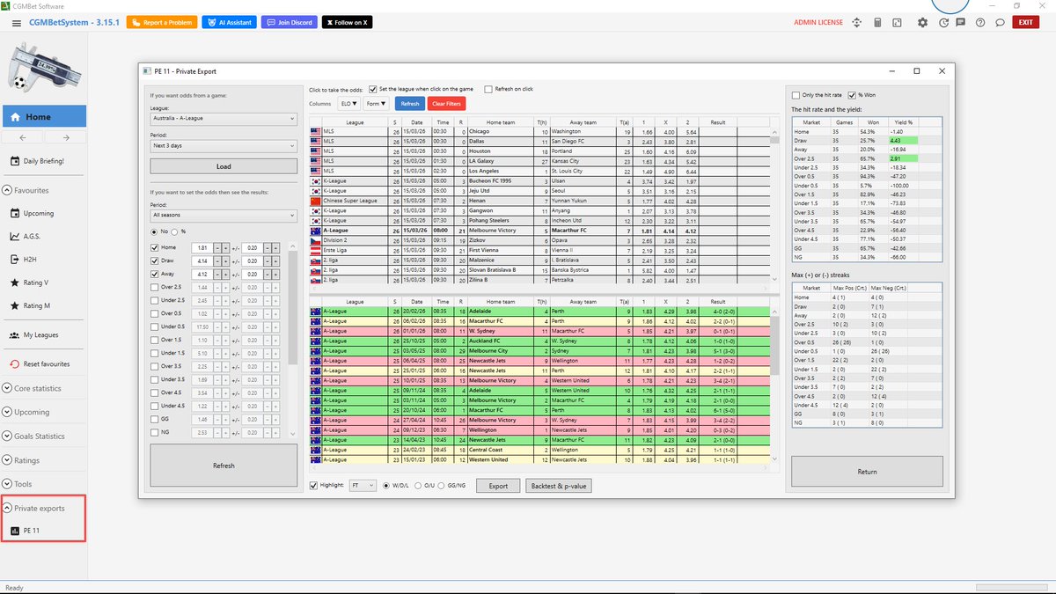
Task: Expand the Ratings section
Action: [8, 460]
